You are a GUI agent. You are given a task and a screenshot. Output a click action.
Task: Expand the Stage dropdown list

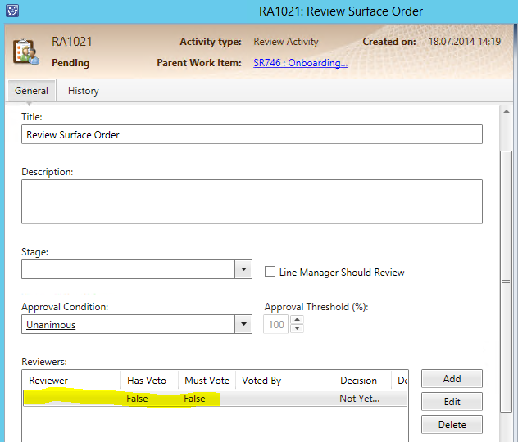pos(243,269)
